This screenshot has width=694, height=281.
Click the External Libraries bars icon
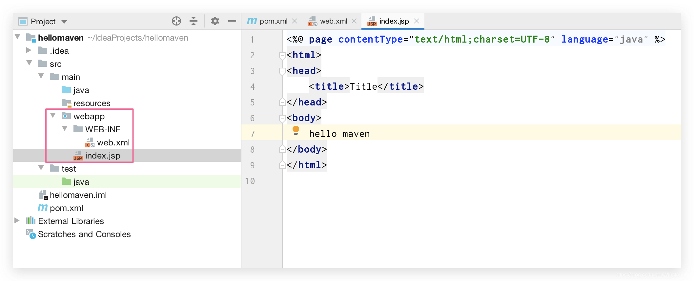tap(31, 220)
